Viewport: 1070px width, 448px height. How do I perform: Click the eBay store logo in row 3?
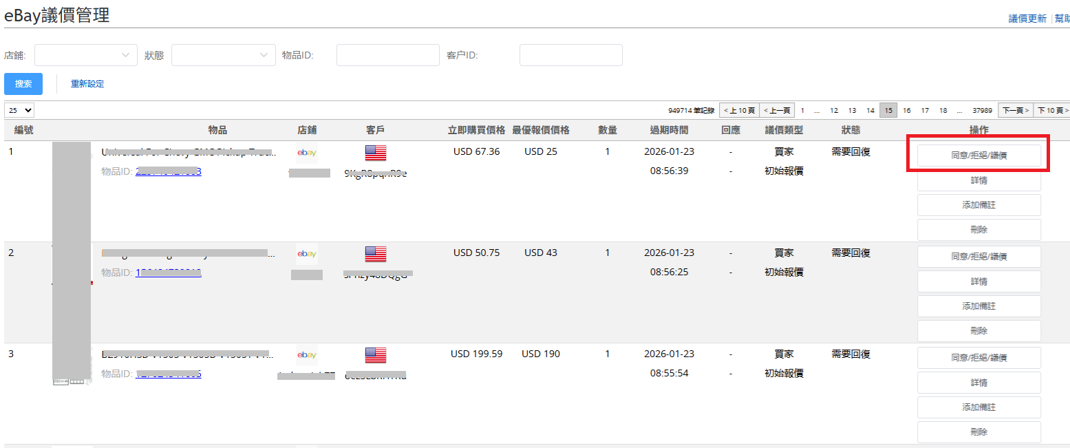[307, 354]
